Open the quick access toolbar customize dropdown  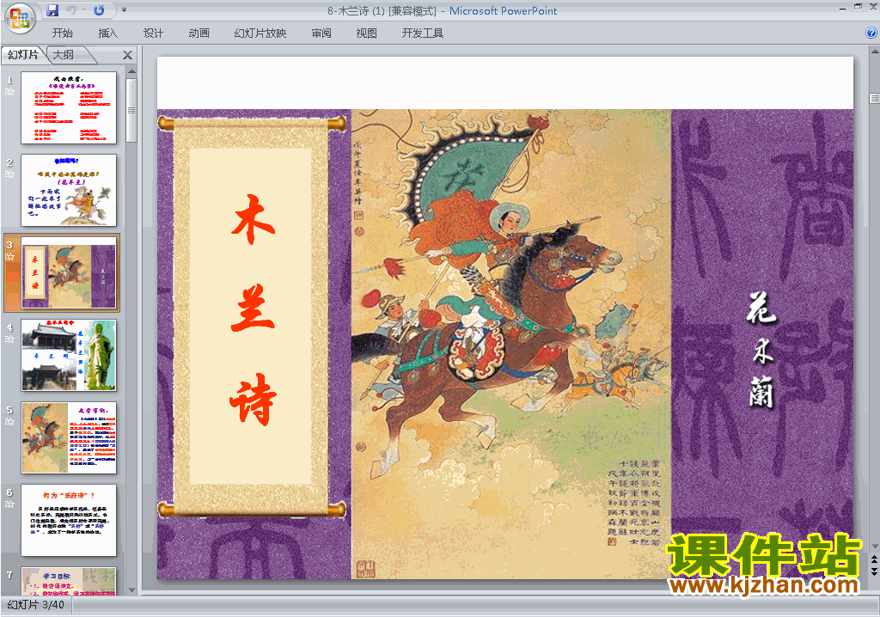pyautogui.click(x=124, y=10)
